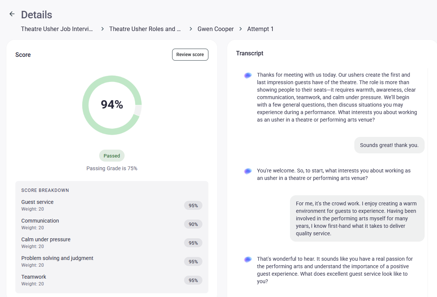Select the Guest service criterion label
Image resolution: width=437 pixels, height=297 pixels.
pyautogui.click(x=37, y=202)
